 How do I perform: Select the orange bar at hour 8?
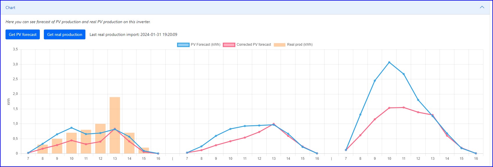click(43, 150)
